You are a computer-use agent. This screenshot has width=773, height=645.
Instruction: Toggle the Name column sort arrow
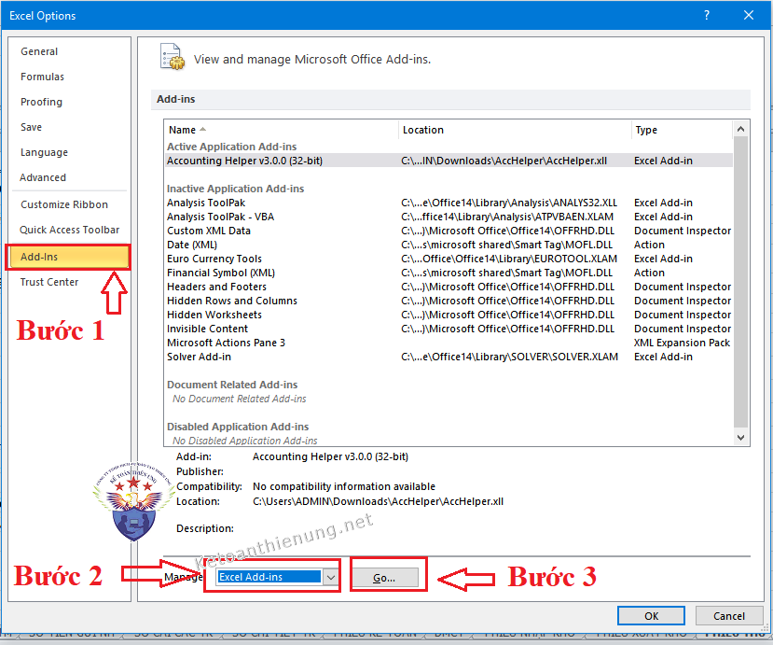click(202, 130)
